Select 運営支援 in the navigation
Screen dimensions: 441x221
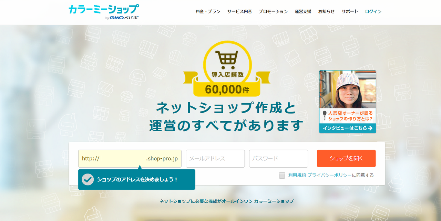303,11
